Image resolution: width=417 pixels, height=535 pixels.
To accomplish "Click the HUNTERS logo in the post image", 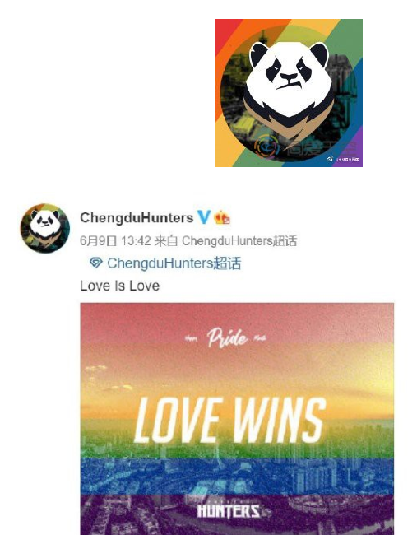I will pos(229,511).
